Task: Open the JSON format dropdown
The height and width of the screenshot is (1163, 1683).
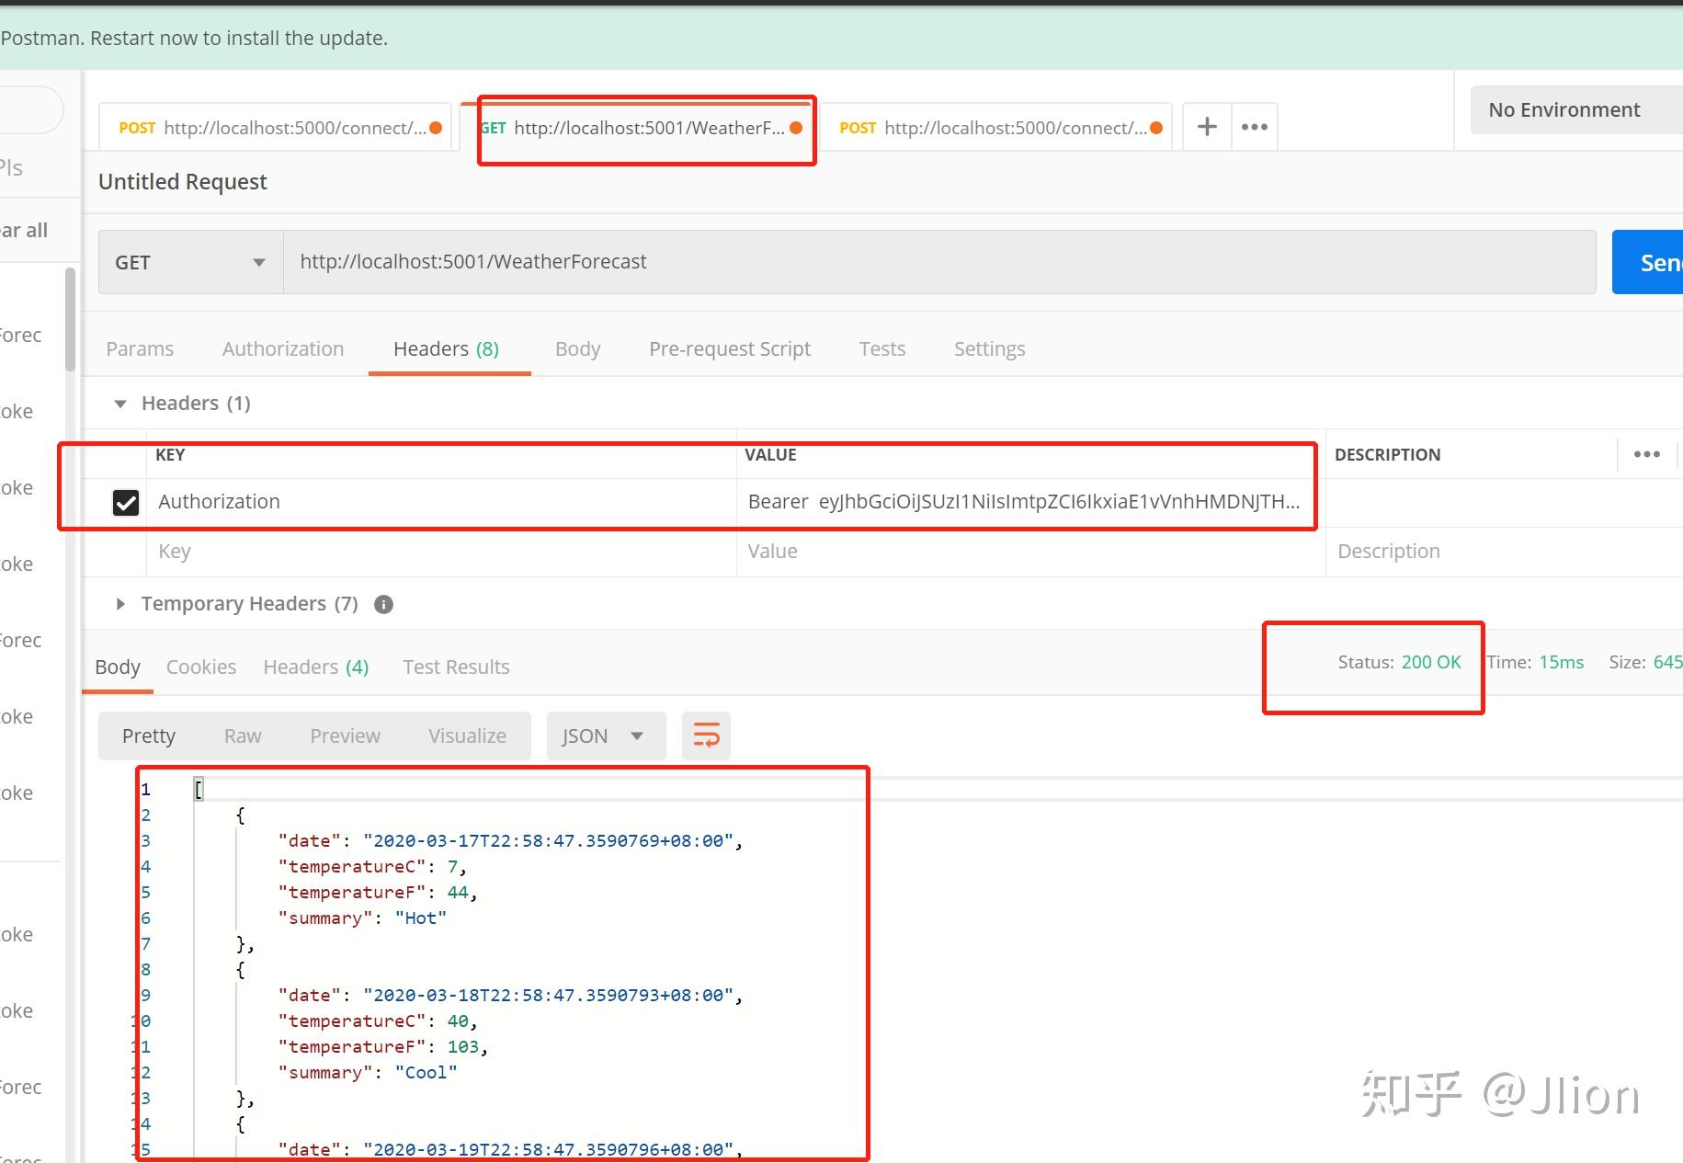Action: 606,735
